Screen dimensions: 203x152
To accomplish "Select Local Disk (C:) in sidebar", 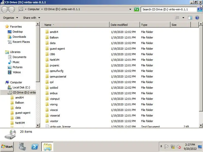I will click(x=19, y=87).
